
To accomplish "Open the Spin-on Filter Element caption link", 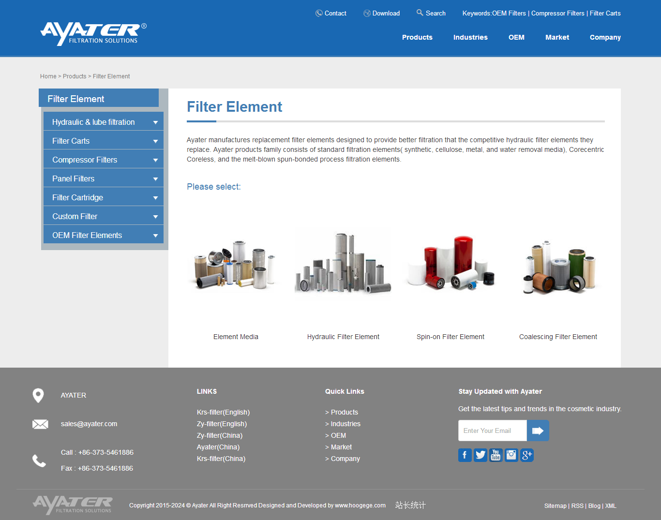I will [x=451, y=337].
